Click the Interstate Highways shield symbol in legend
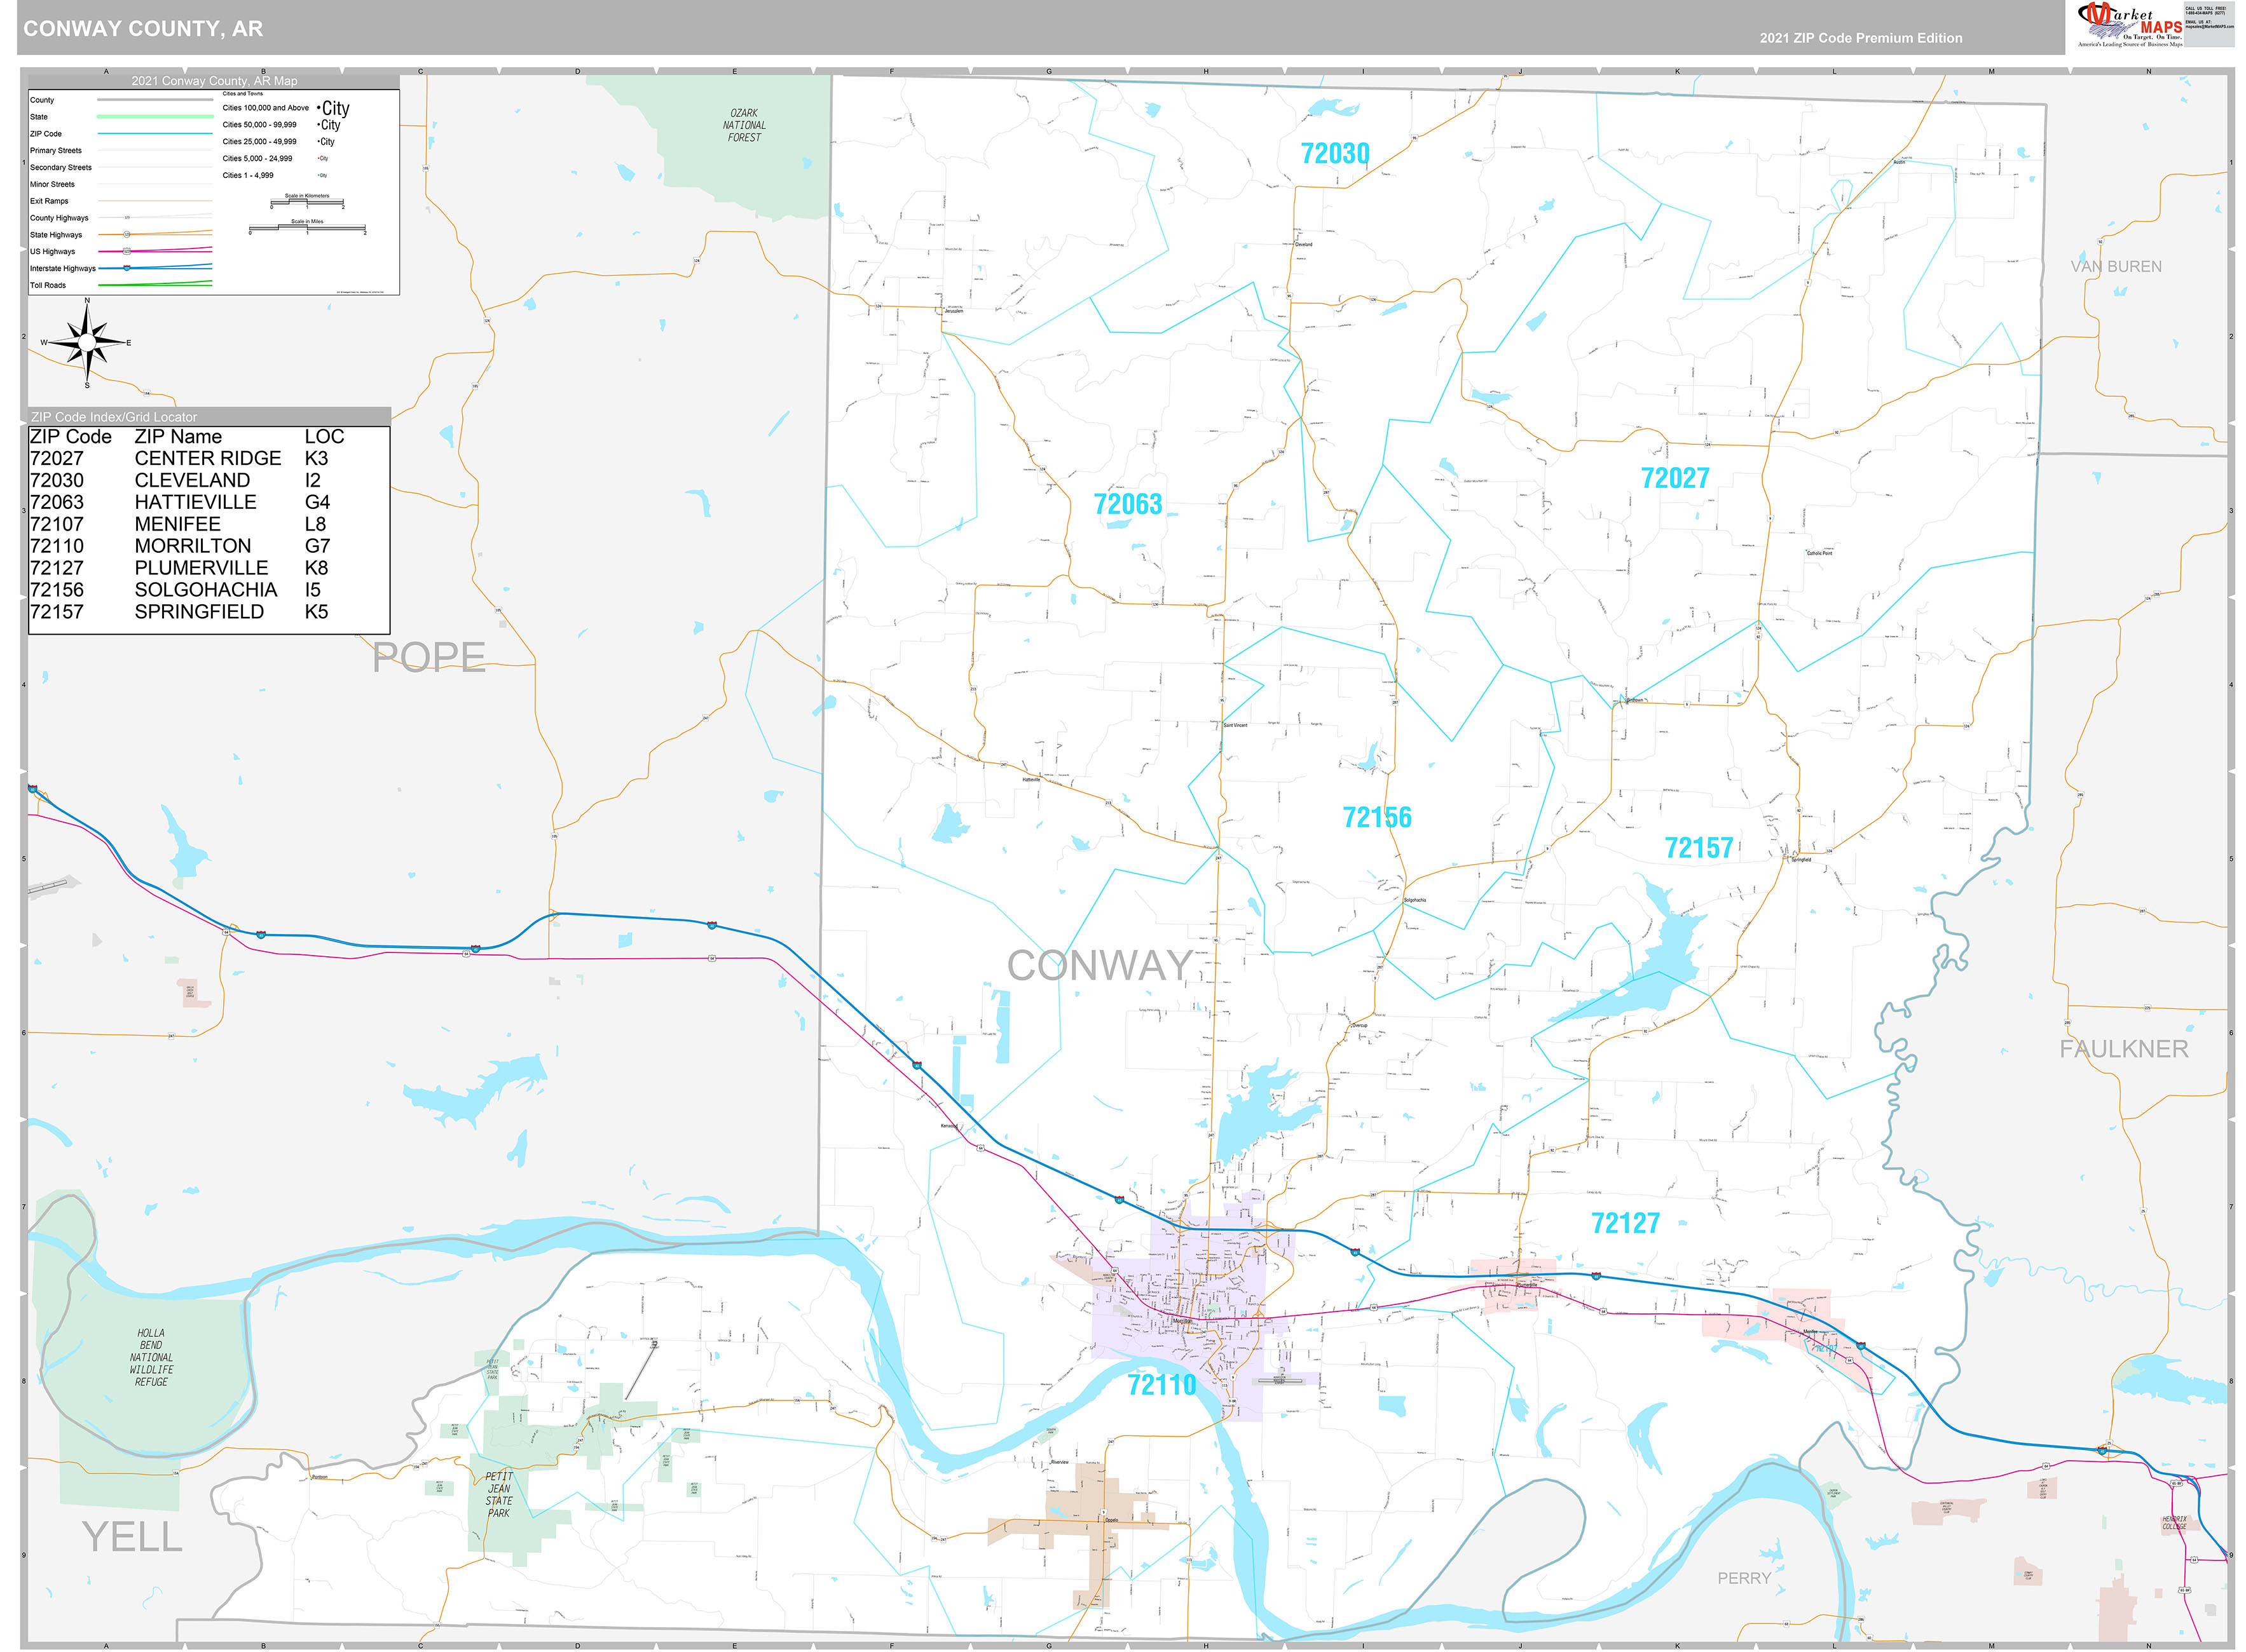Screen dimensions: 2246x1652 click(x=126, y=269)
